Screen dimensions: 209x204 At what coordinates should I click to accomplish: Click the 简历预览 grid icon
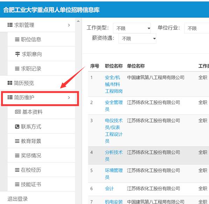click(x=10, y=83)
